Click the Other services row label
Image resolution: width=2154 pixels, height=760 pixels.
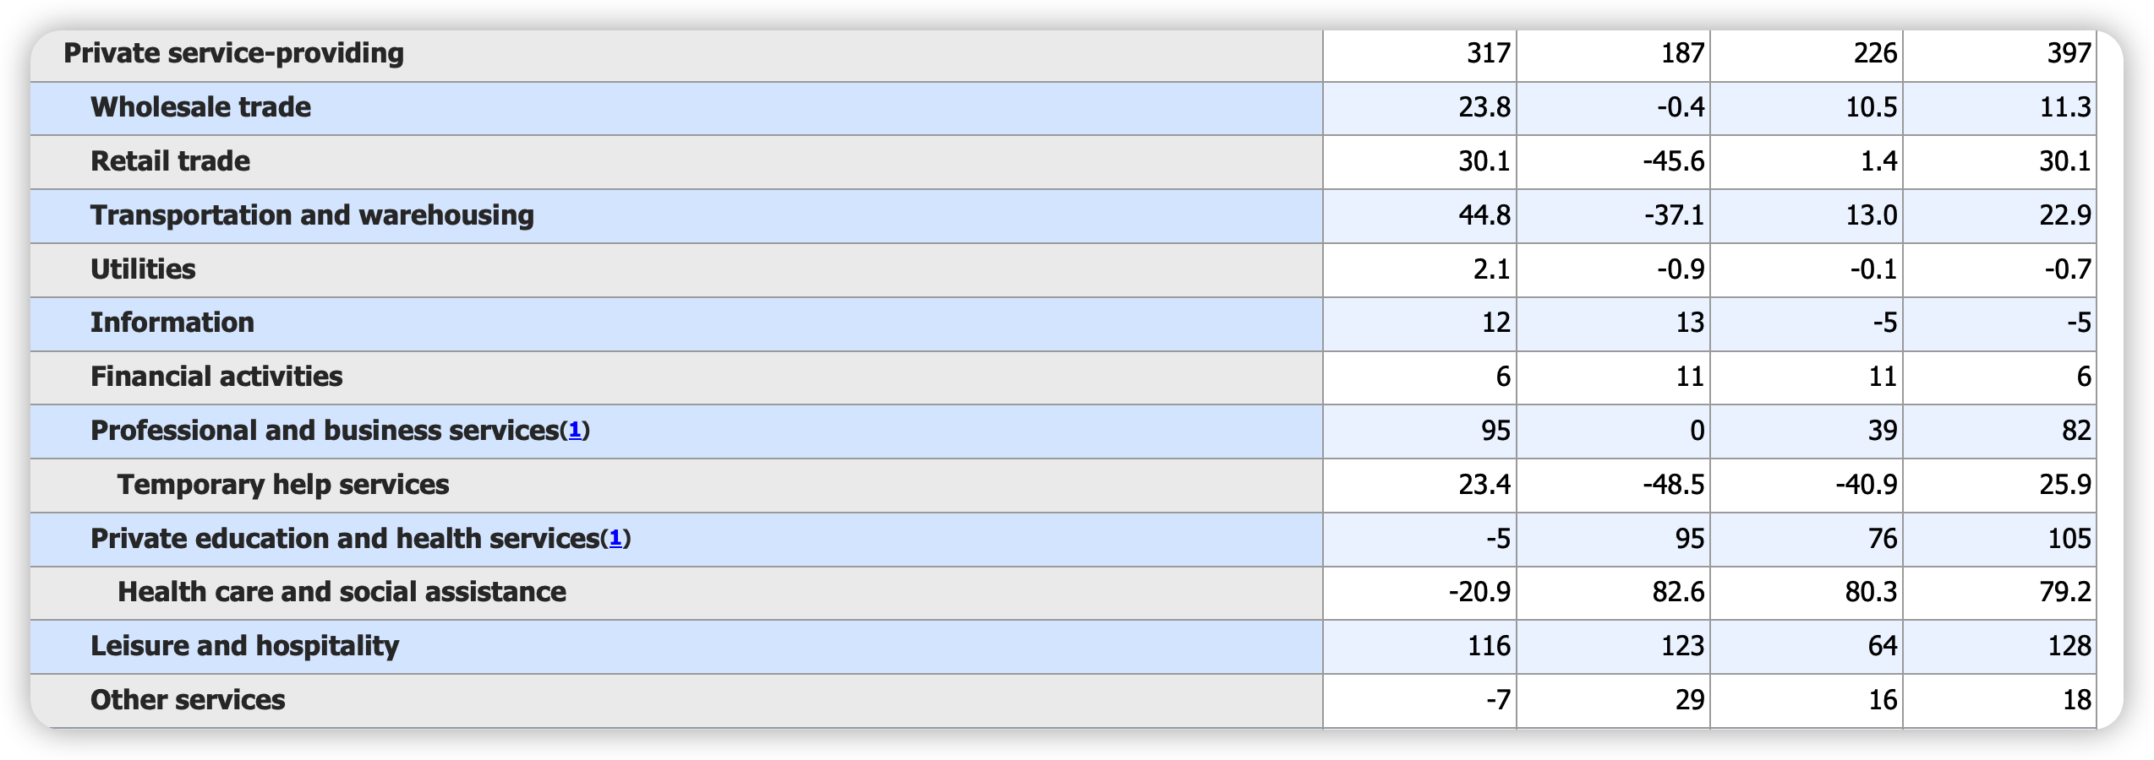click(188, 700)
